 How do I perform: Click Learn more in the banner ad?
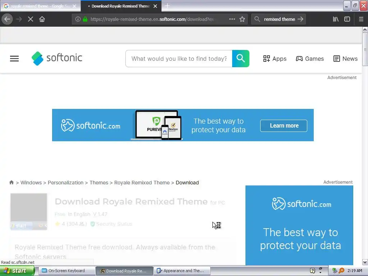coord(284,125)
